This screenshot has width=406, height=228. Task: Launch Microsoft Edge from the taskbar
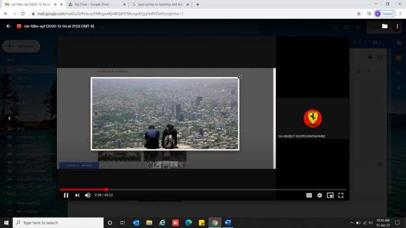click(x=188, y=222)
